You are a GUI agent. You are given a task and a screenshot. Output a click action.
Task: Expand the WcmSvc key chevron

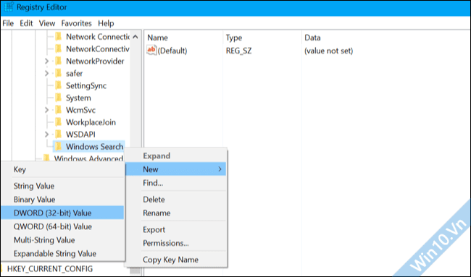[46, 110]
